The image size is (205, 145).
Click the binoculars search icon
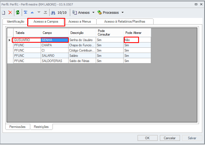tap(53, 12)
